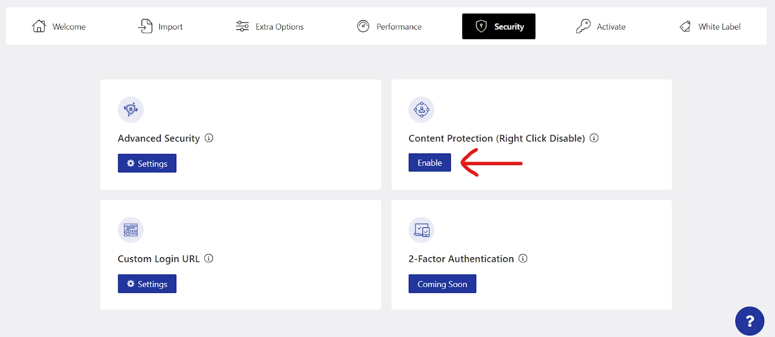The height and width of the screenshot is (337, 775).
Task: Open the blue help question mark button
Action: pyautogui.click(x=749, y=321)
